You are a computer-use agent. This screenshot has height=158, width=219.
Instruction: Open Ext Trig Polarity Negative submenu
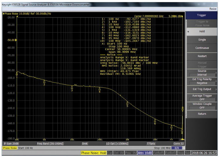[202, 81]
